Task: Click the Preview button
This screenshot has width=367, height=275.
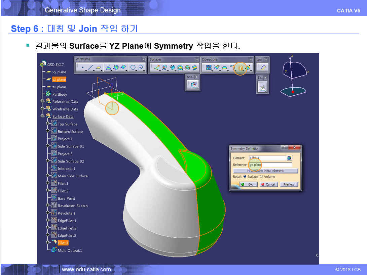Action: [x=289, y=184]
